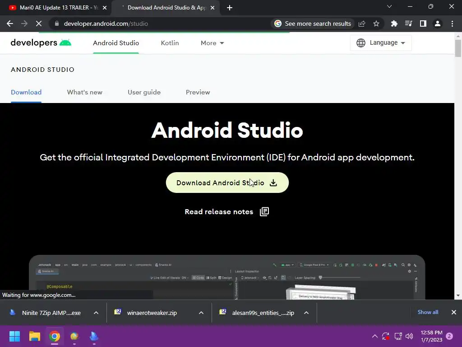Open the Chrome extensions puzzle icon
Viewport: 462px width, 347px height.
pyautogui.click(x=394, y=23)
